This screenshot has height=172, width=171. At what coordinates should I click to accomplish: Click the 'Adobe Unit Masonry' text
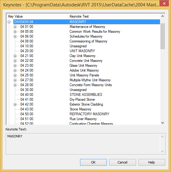point(84,70)
